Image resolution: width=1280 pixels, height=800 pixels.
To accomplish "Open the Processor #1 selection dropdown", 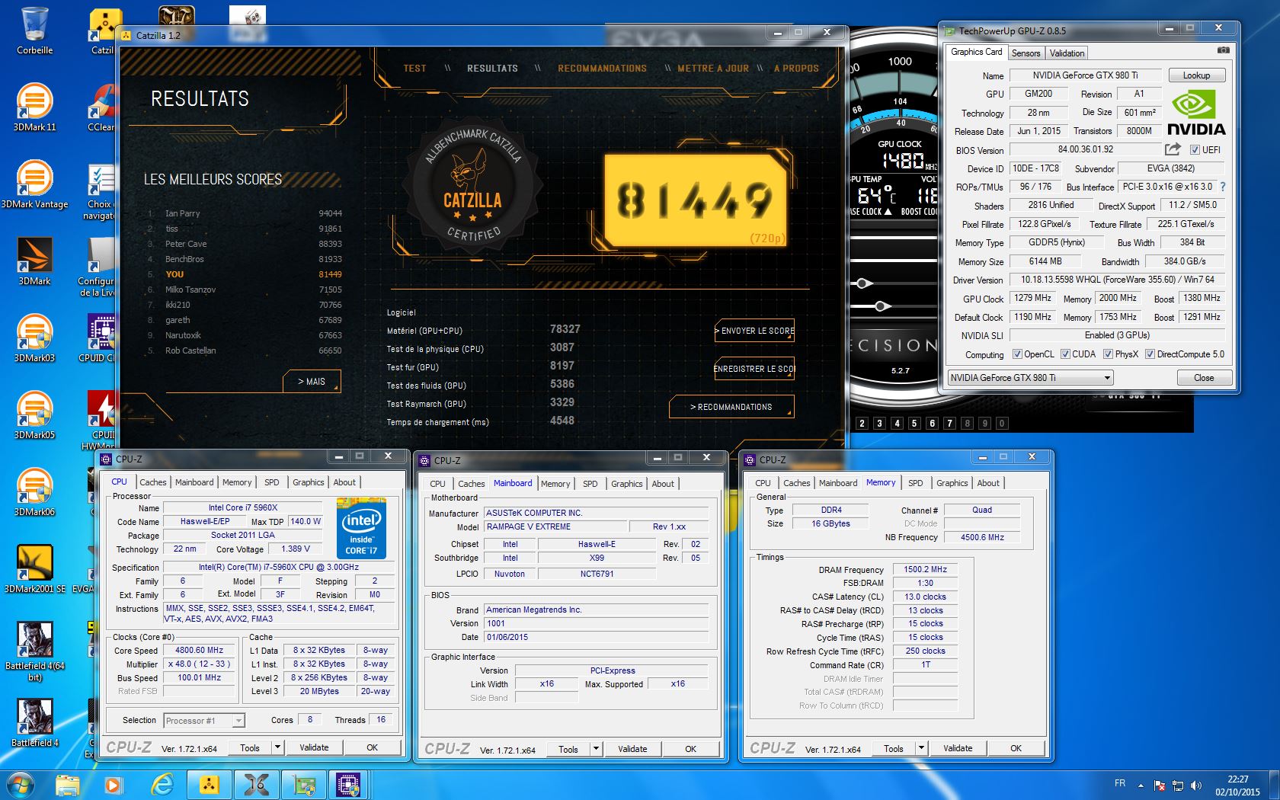I will [x=204, y=721].
